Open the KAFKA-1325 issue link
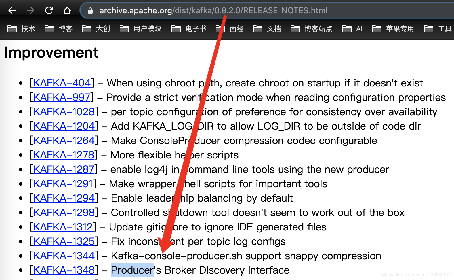This screenshot has width=454, height=280. 64,241
